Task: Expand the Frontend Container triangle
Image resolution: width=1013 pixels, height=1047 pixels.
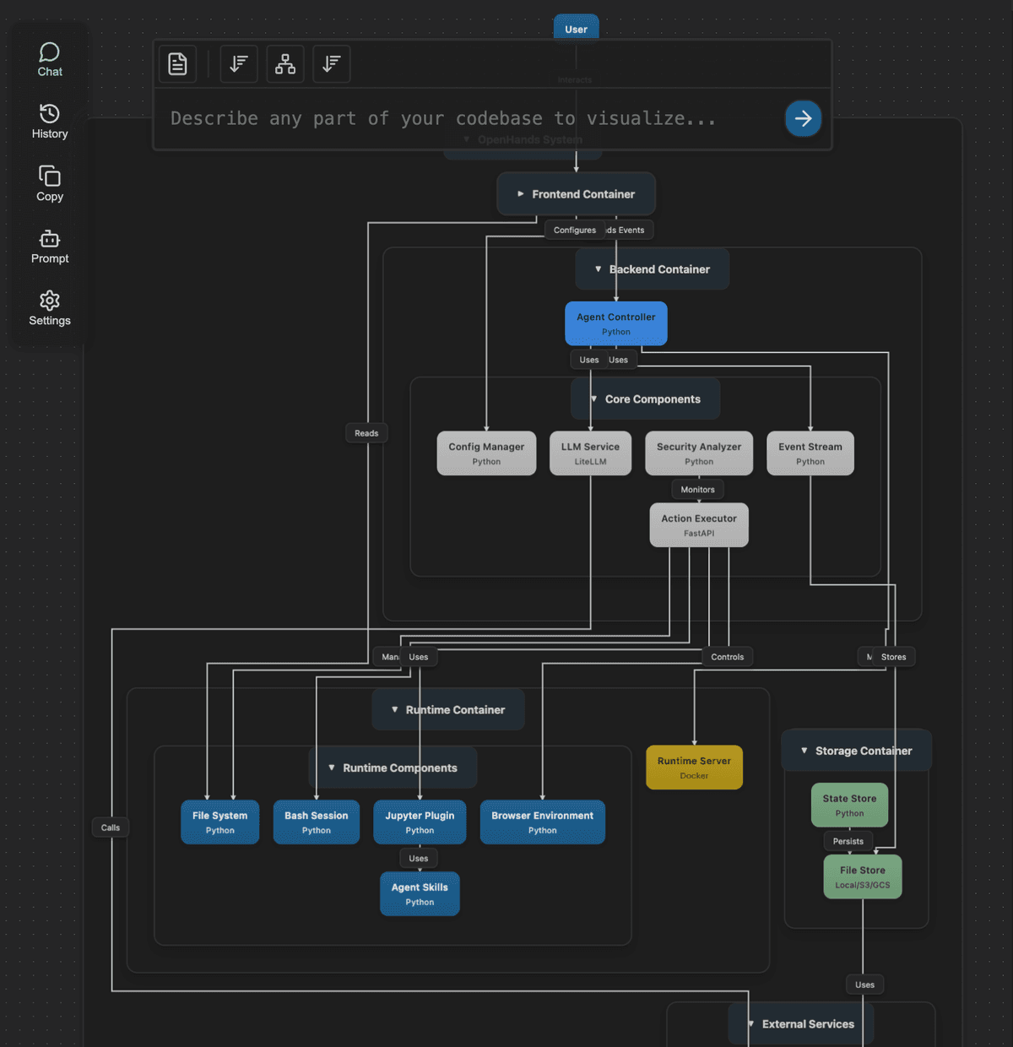Action: [521, 194]
